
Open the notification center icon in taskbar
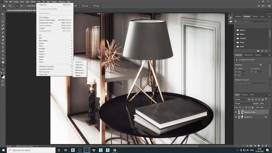pos(267,150)
